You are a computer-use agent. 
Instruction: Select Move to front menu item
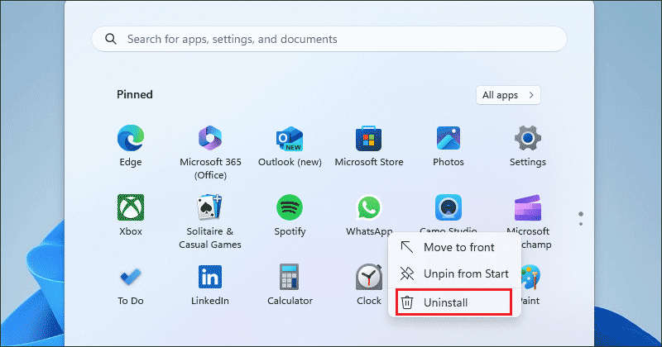coord(454,248)
